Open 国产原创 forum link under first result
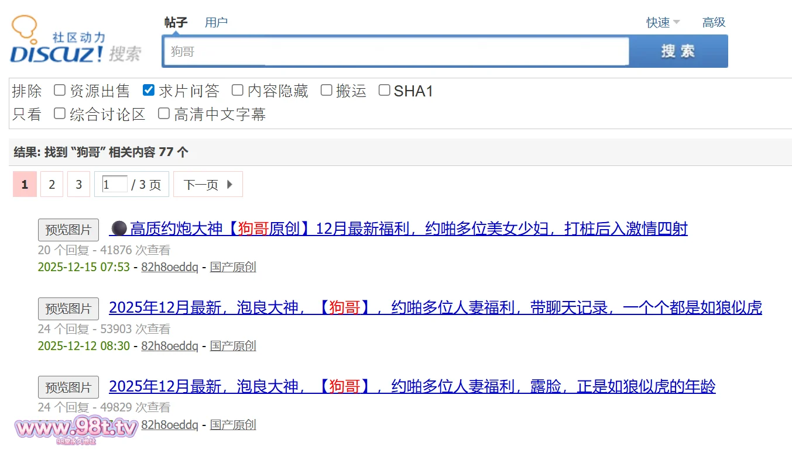The width and height of the screenshot is (792, 450). click(x=233, y=267)
